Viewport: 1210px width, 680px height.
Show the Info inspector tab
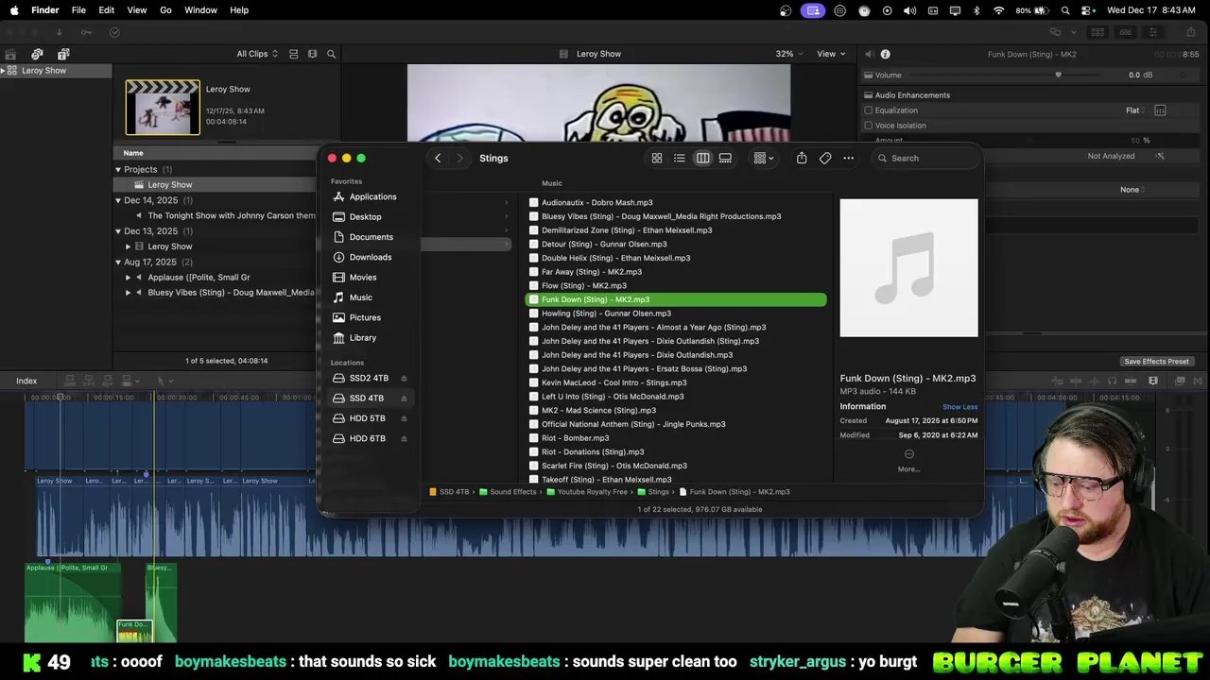coord(885,54)
